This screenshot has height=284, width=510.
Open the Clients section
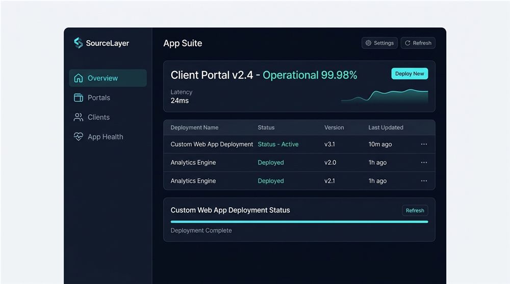108,117
